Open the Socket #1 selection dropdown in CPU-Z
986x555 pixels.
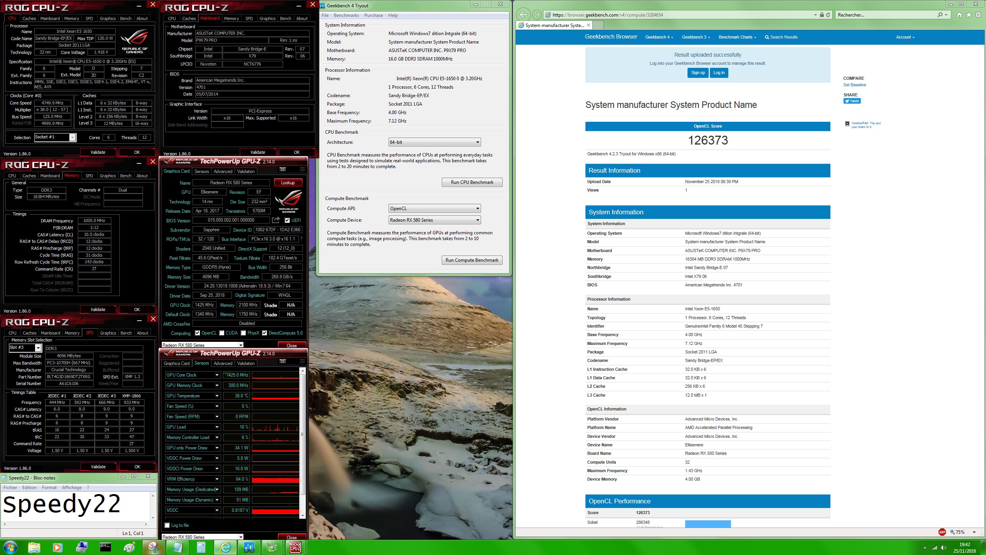tap(55, 137)
